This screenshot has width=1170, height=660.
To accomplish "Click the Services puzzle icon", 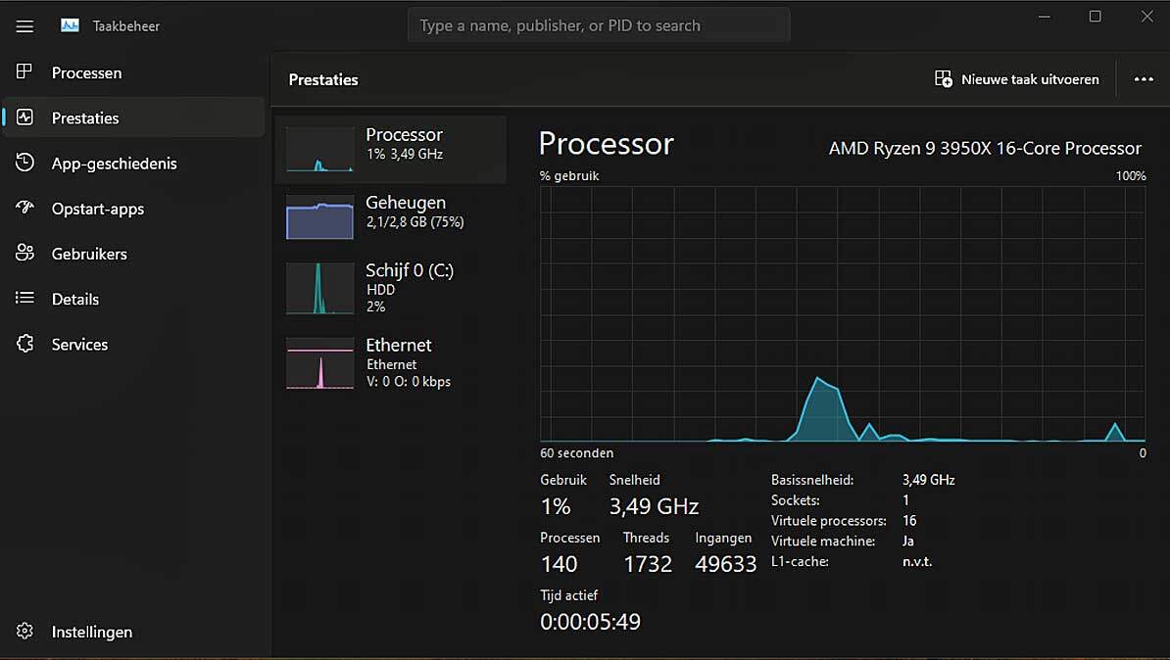I will coord(24,344).
